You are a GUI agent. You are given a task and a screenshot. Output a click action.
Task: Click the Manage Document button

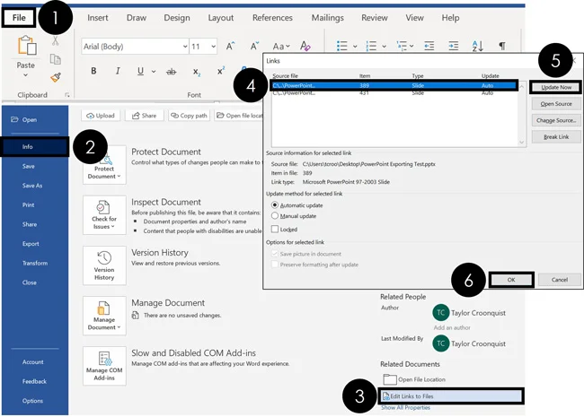point(104,316)
